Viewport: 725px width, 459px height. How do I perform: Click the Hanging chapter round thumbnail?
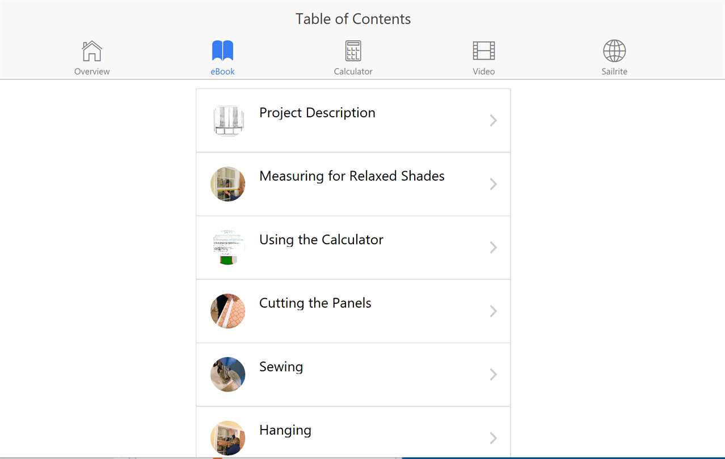pyautogui.click(x=228, y=438)
